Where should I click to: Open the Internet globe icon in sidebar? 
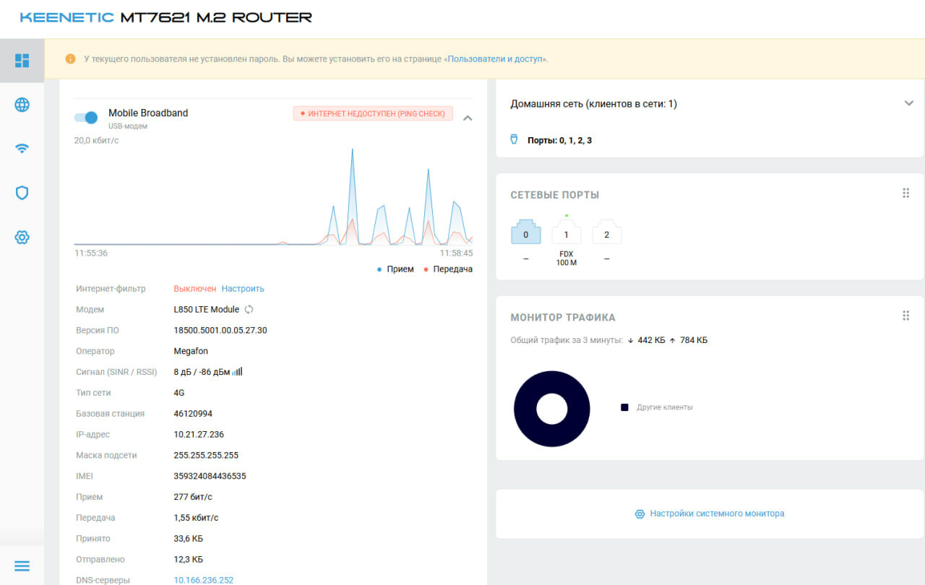tap(22, 105)
